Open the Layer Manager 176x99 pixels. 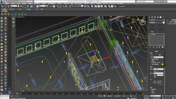tap(92, 6)
